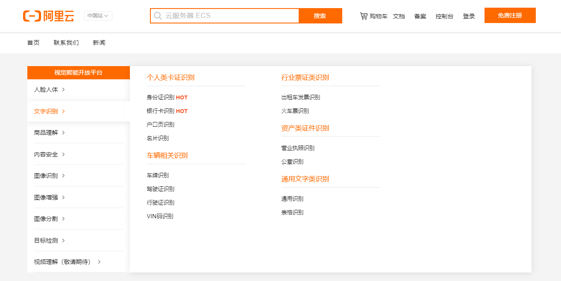Open the 火车票识别 link
Viewport: 561px width, 281px height.
tap(295, 111)
